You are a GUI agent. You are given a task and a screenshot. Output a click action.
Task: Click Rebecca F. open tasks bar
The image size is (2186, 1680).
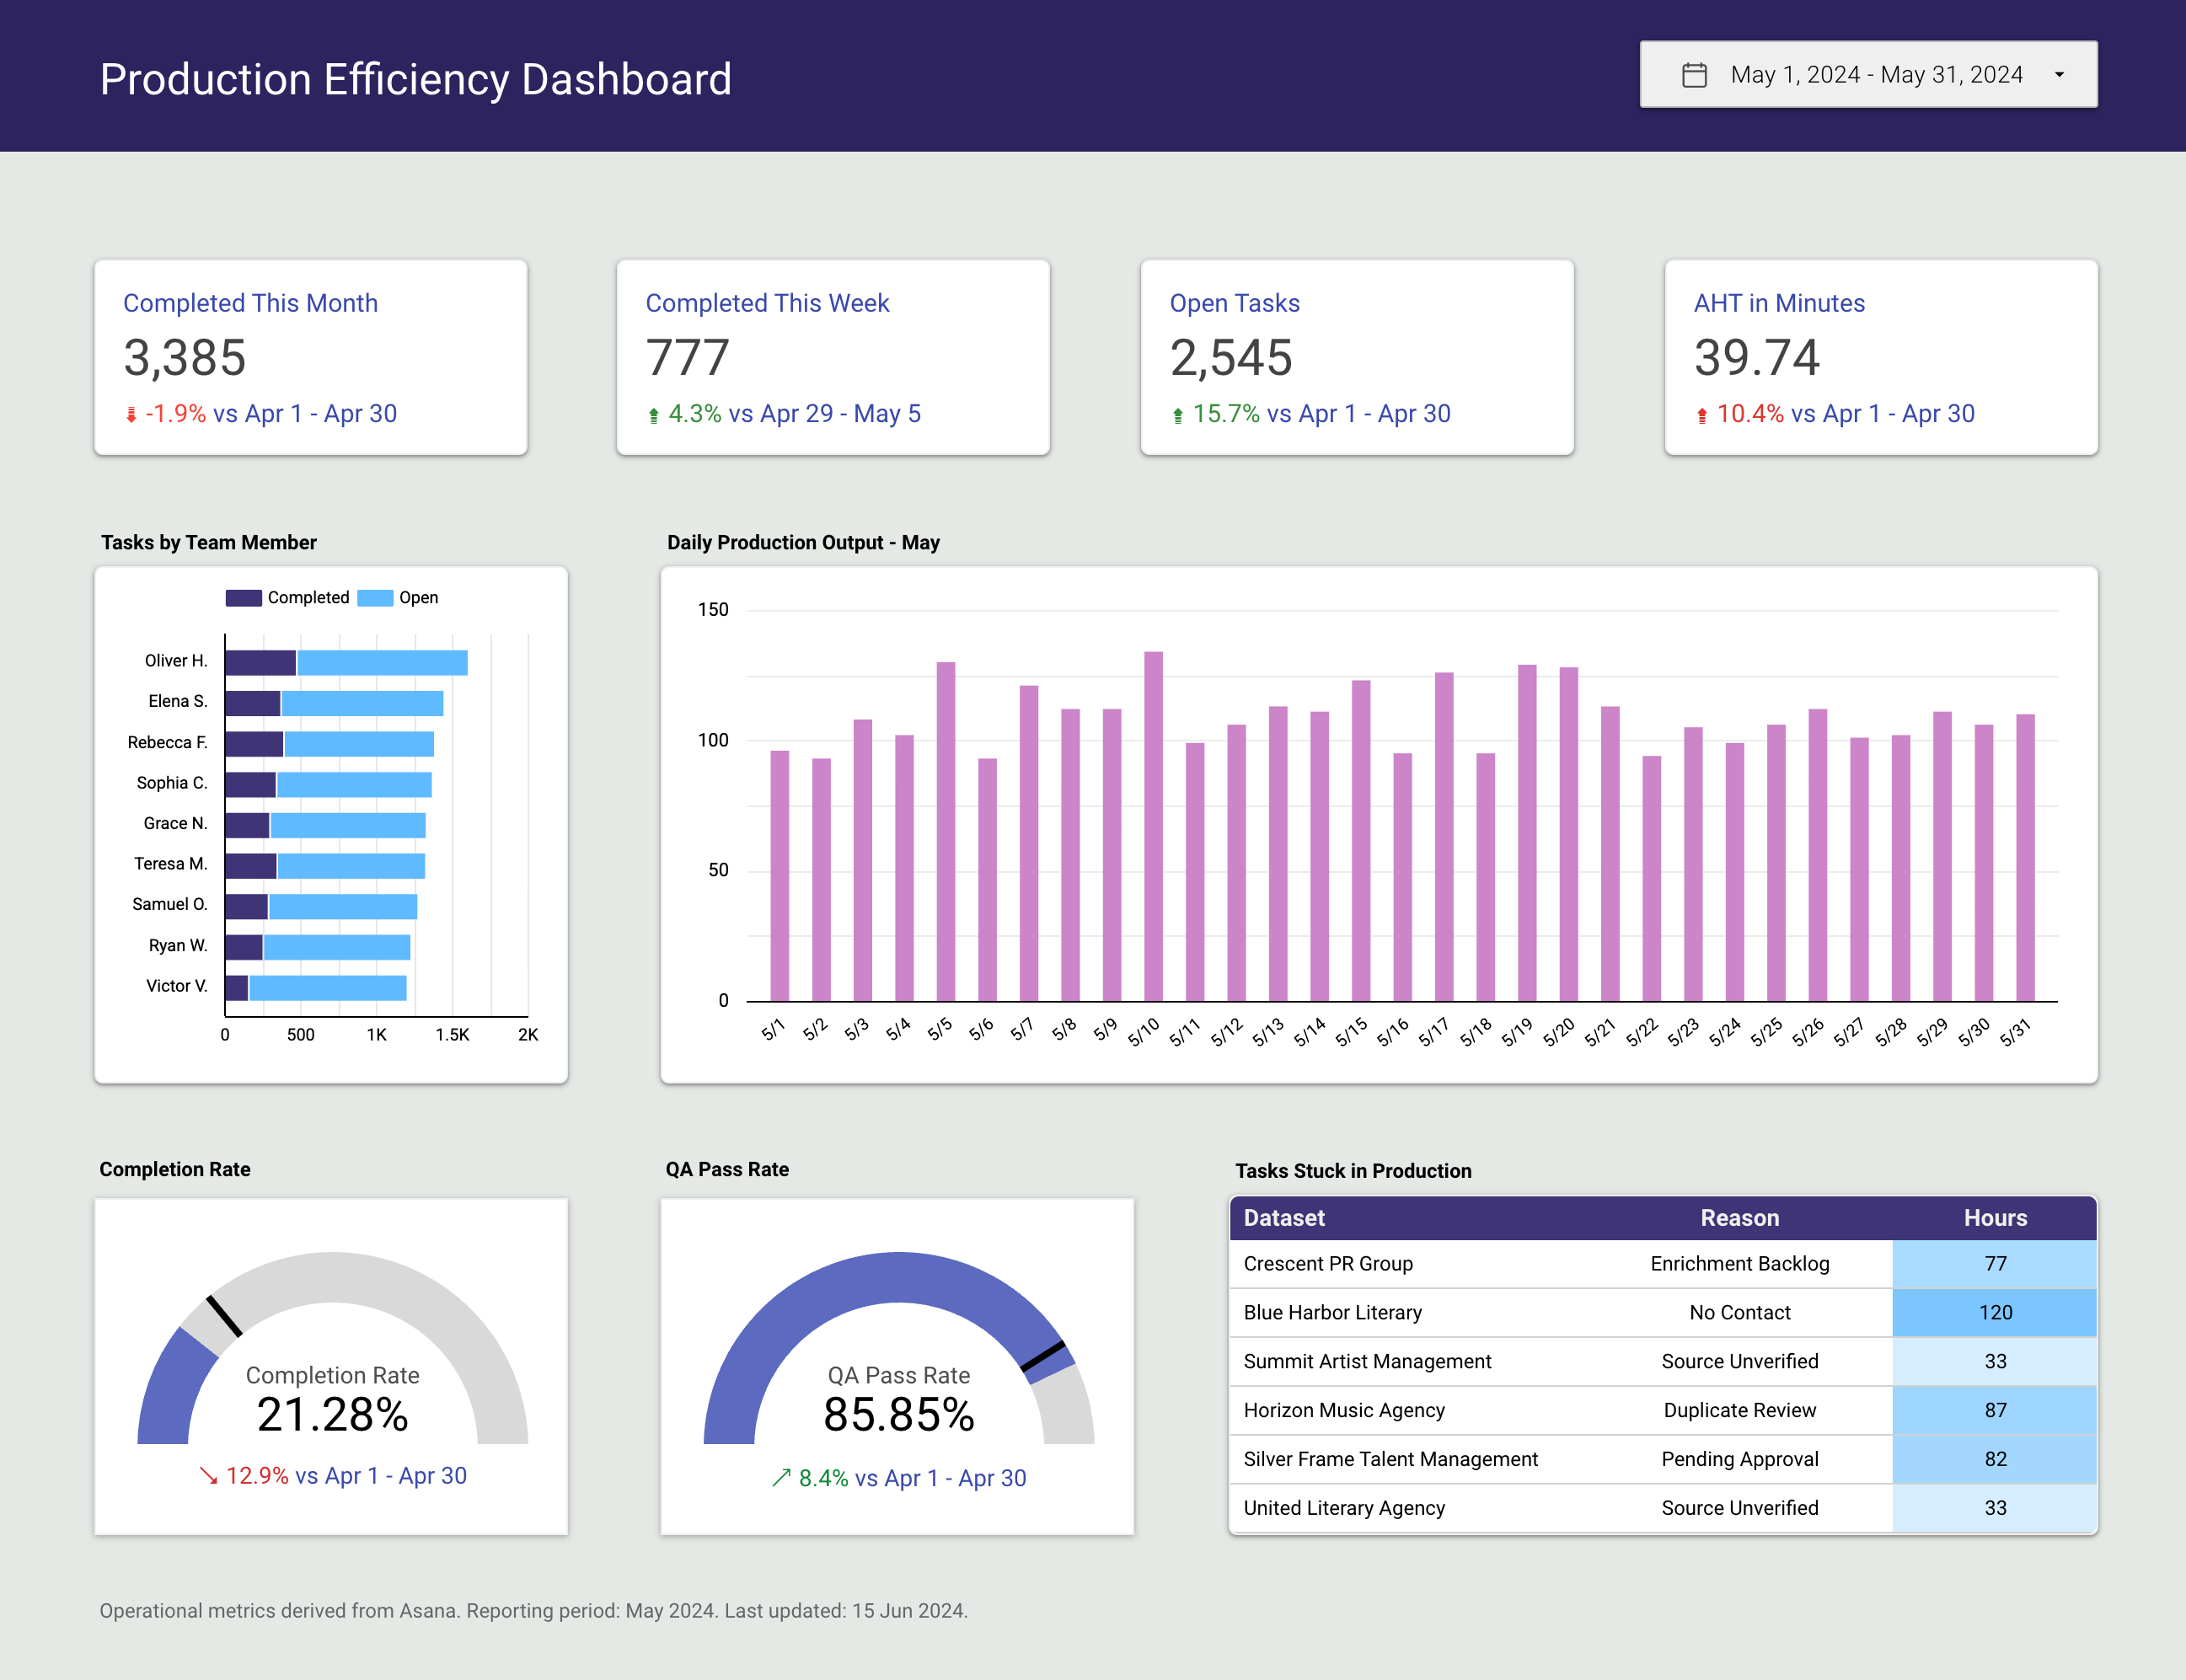point(359,744)
